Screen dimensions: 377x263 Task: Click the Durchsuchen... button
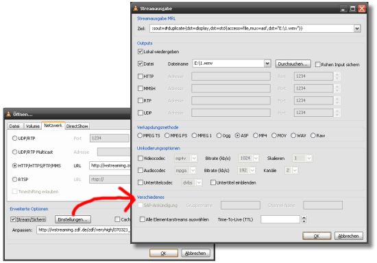[x=293, y=64]
